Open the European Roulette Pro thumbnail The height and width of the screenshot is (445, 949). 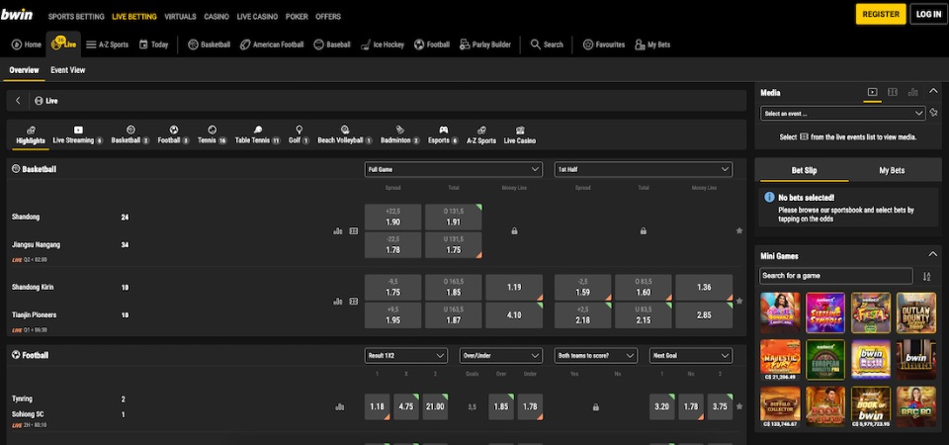824,360
